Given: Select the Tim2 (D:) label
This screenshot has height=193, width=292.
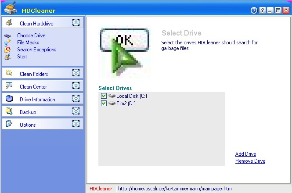Looking at the screenshot, I should coord(126,103).
